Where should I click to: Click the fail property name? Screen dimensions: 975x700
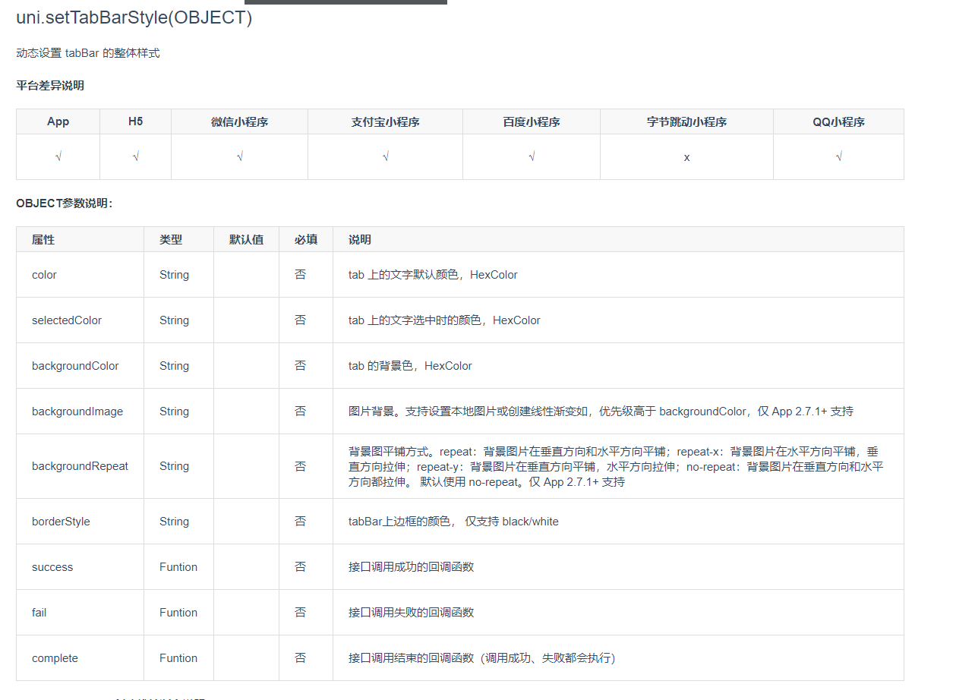[39, 612]
